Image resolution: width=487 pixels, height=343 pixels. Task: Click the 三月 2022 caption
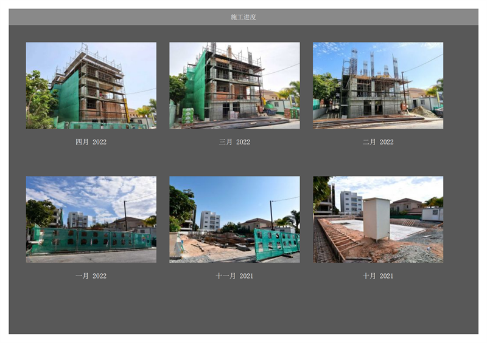[234, 142]
